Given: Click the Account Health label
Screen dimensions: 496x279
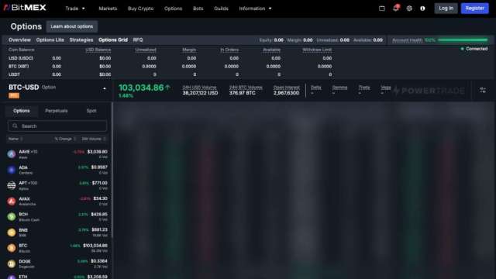Looking at the screenshot, I should click(x=407, y=40).
